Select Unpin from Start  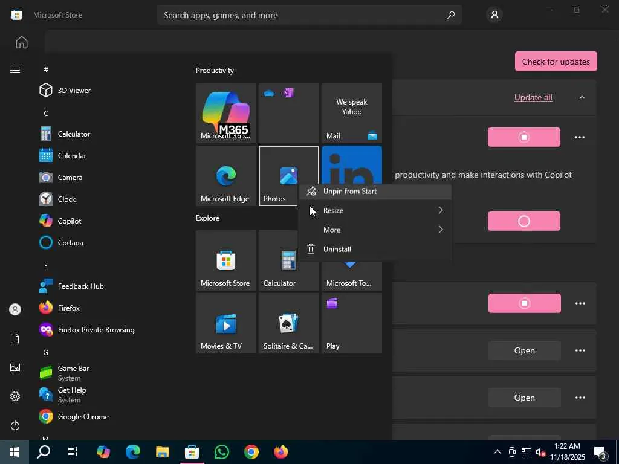(x=375, y=192)
